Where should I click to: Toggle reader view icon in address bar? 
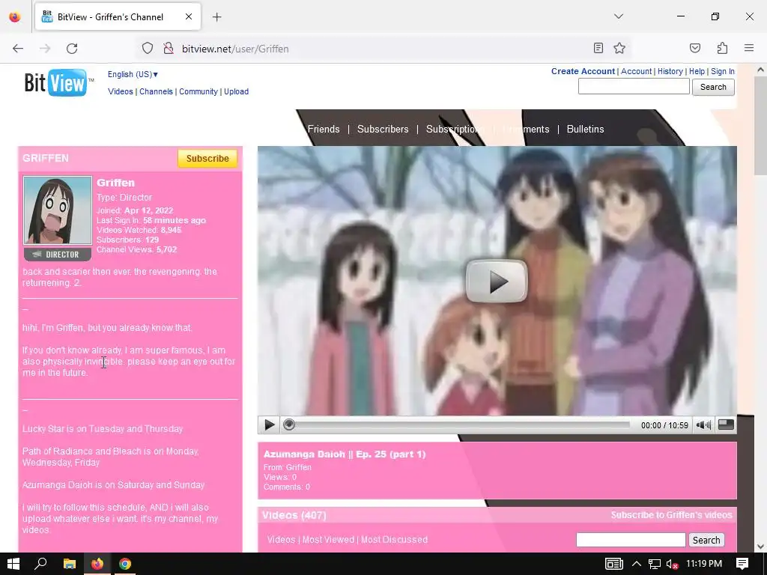coord(598,48)
